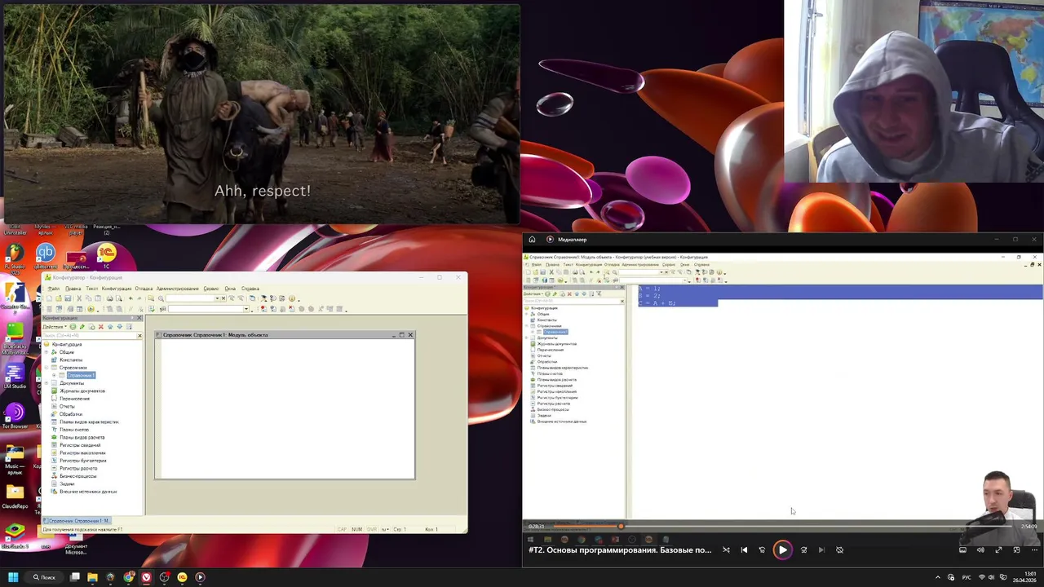The width and height of the screenshot is (1044, 587).
Task: Select Внешние источники данных tree item
Action: [x=88, y=492]
